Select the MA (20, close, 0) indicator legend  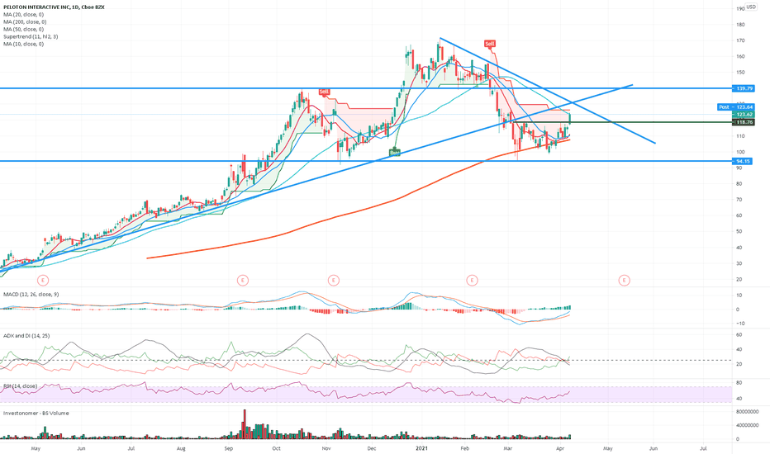[x=24, y=15]
